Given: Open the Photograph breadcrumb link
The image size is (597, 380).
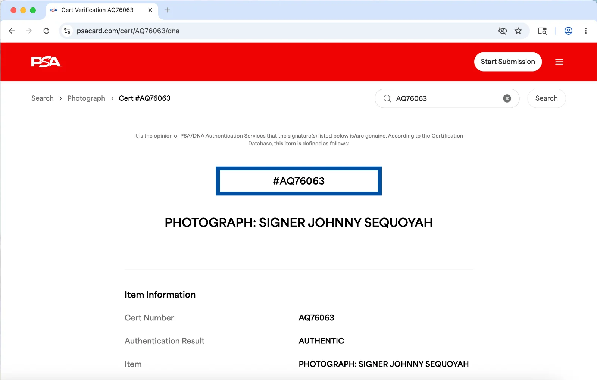Looking at the screenshot, I should tap(86, 98).
